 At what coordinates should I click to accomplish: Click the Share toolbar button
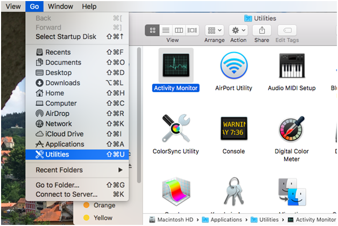(262, 30)
